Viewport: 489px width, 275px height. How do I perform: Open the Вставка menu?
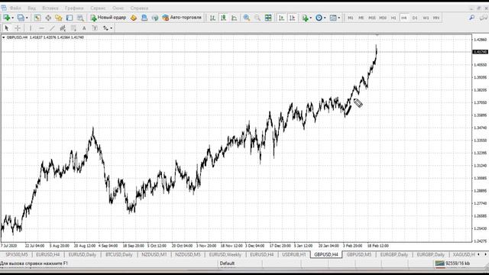point(50,8)
